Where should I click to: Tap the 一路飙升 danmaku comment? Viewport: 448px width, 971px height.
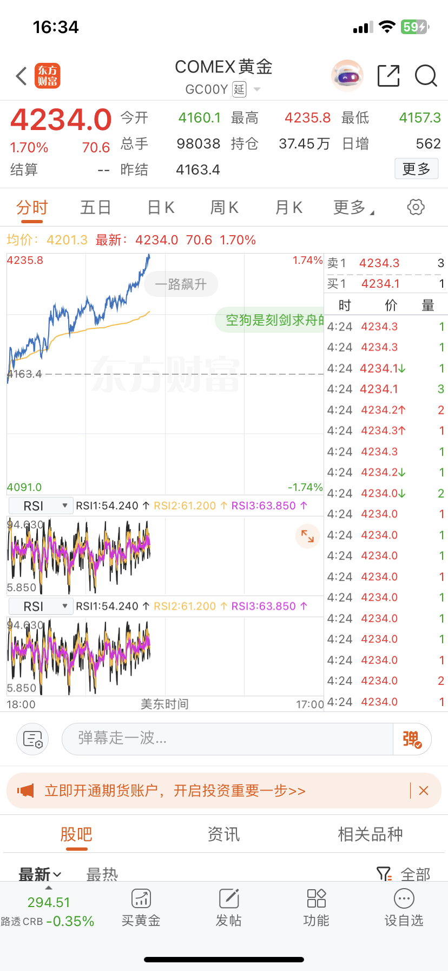[181, 284]
